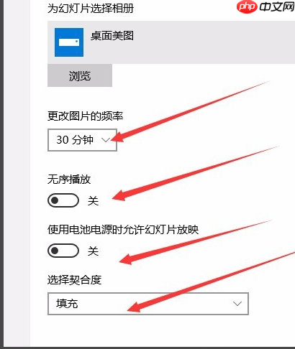Open the 30 分钟 frequency dropdown
The image size is (295, 349).
pyautogui.click(x=82, y=140)
